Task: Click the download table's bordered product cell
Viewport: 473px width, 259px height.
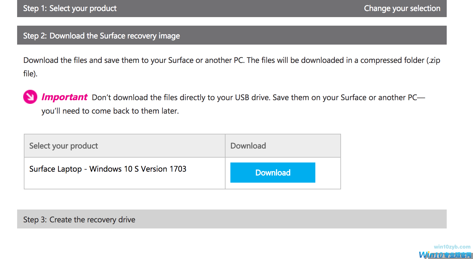Action: pyautogui.click(x=124, y=173)
